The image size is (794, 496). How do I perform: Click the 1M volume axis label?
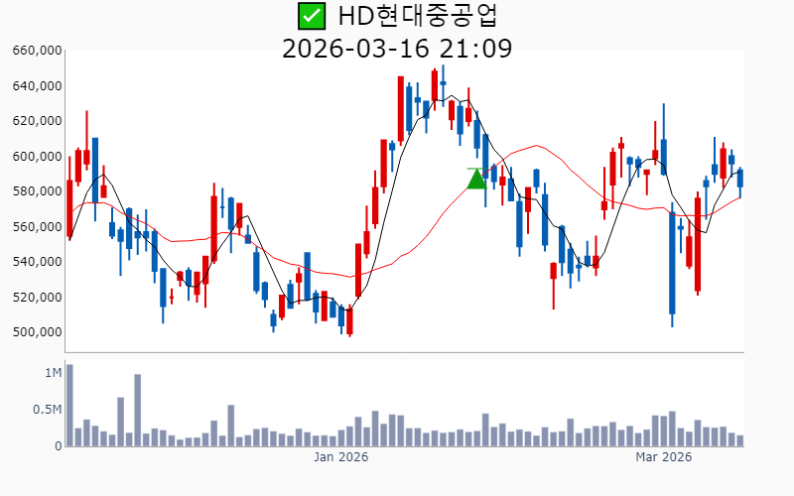tap(53, 373)
